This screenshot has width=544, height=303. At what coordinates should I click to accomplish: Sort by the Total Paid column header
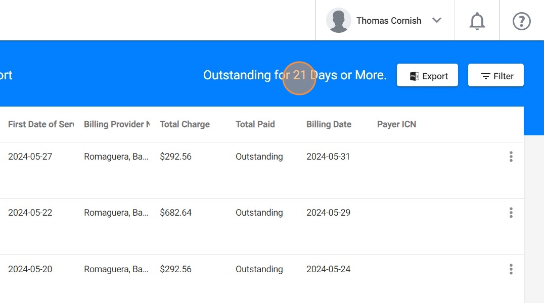[255, 124]
